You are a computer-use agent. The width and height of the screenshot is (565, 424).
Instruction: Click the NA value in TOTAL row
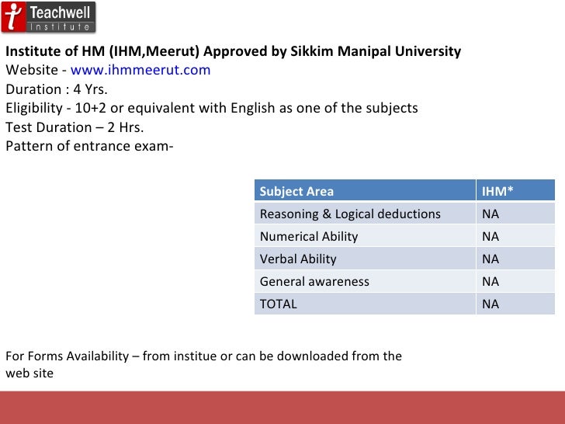point(490,304)
